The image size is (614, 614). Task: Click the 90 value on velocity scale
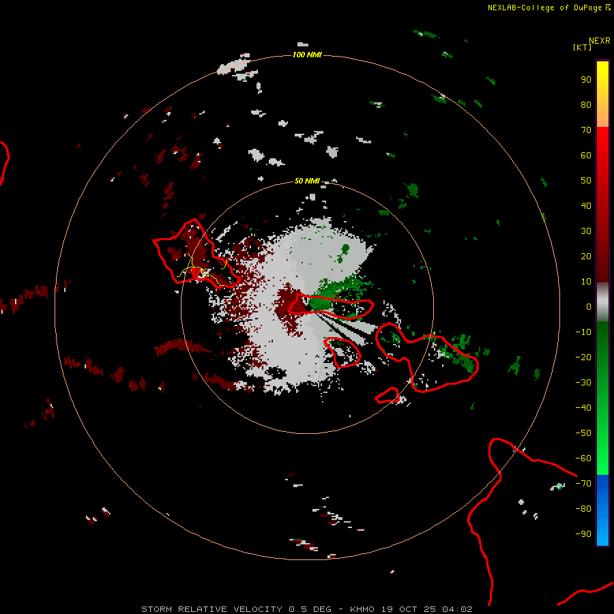586,80
